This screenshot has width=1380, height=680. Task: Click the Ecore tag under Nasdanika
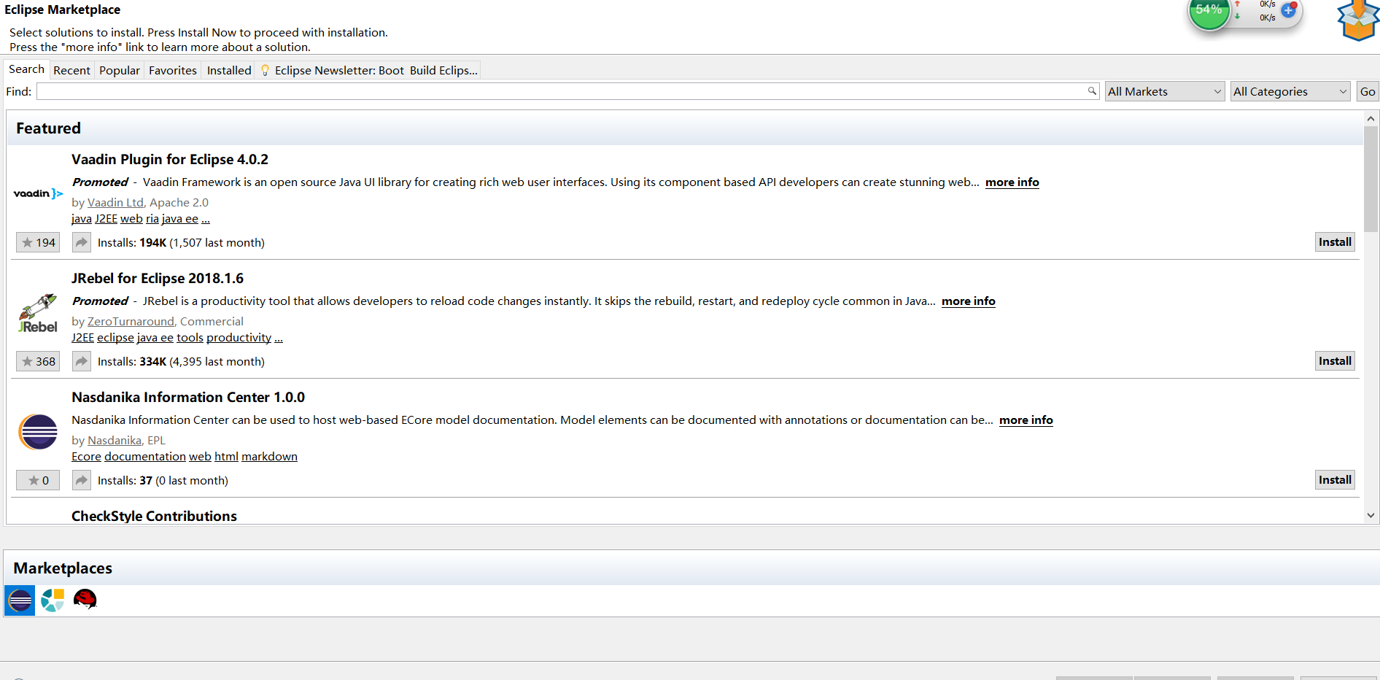click(x=86, y=457)
